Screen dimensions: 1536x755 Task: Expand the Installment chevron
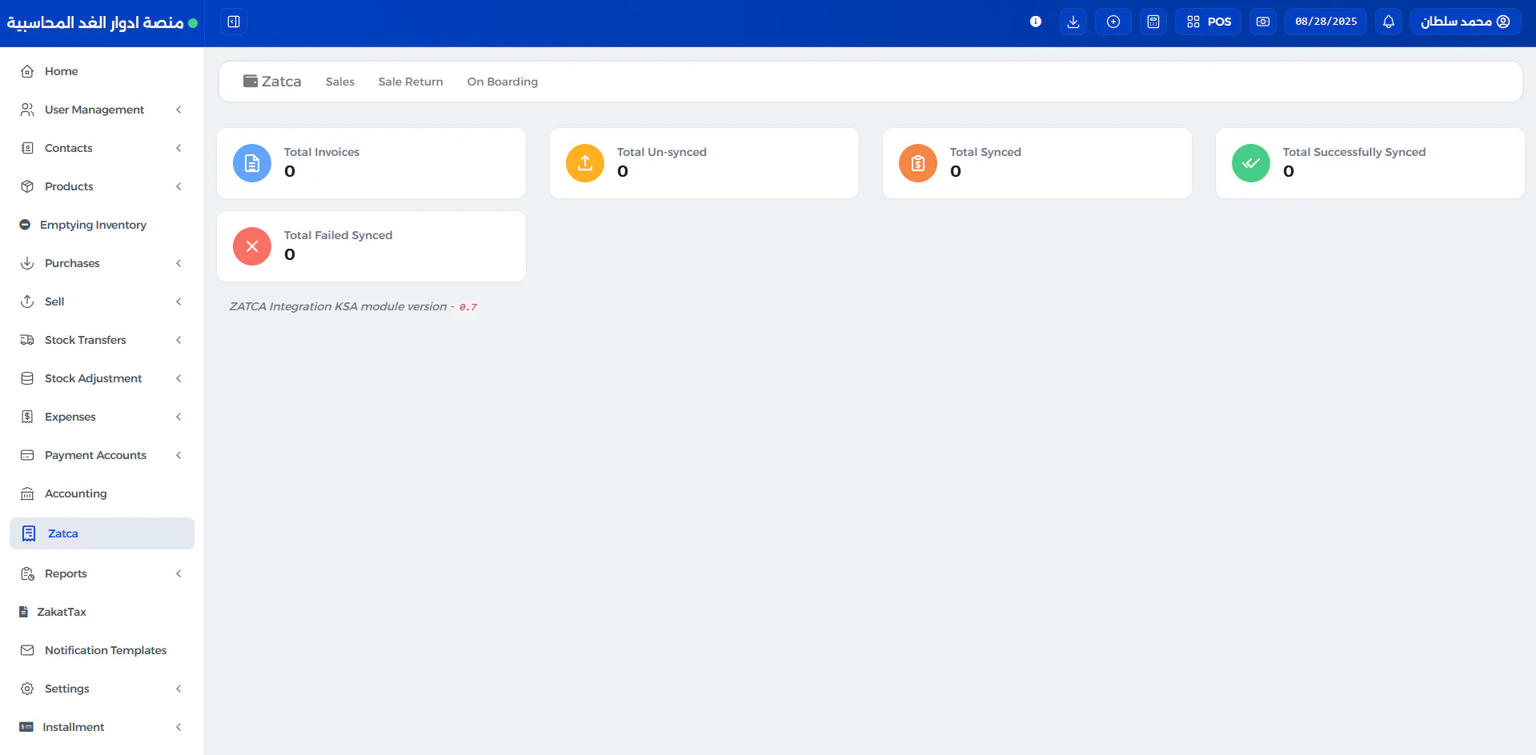pos(178,727)
